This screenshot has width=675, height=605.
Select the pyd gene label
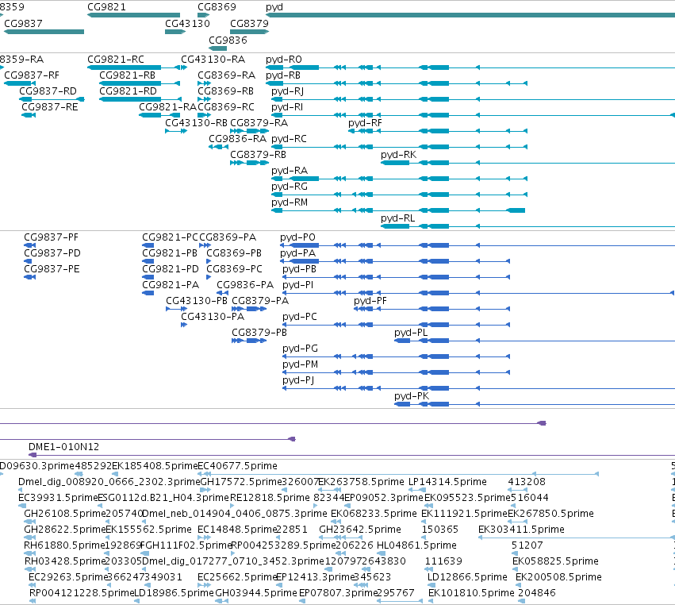coord(274,7)
